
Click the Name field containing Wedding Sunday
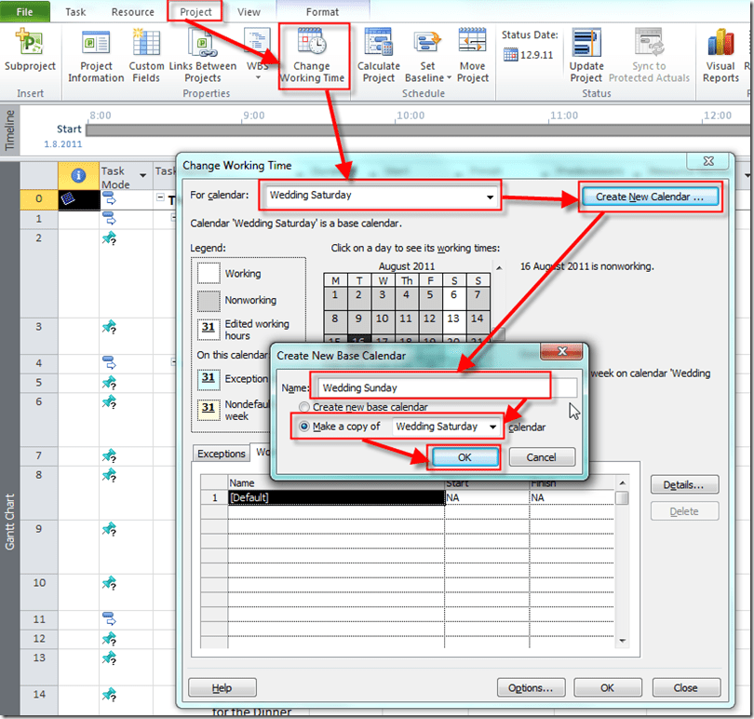point(433,387)
